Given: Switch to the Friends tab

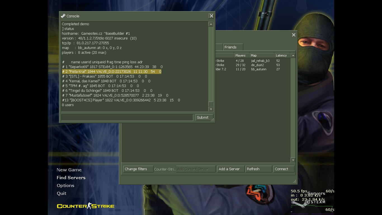Looking at the screenshot, I should (x=233, y=47).
